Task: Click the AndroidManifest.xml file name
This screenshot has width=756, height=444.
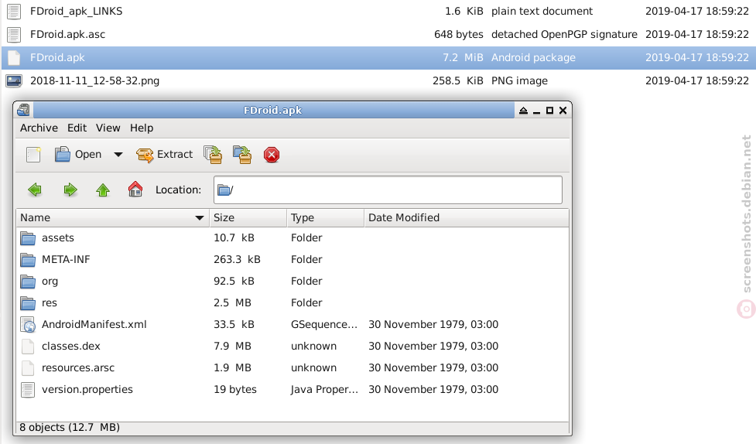Action: tap(94, 325)
